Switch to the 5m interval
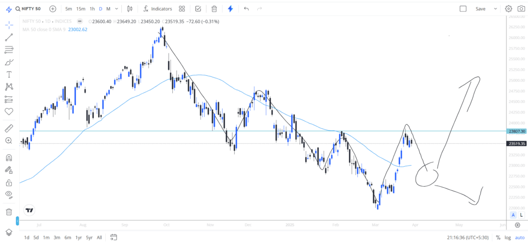 point(69,9)
